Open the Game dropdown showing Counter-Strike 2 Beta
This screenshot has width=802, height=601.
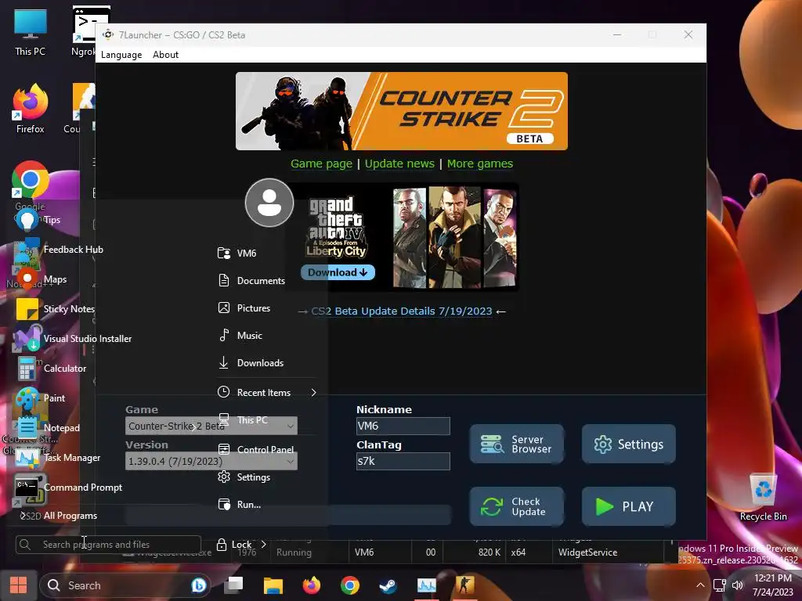pyautogui.click(x=211, y=426)
